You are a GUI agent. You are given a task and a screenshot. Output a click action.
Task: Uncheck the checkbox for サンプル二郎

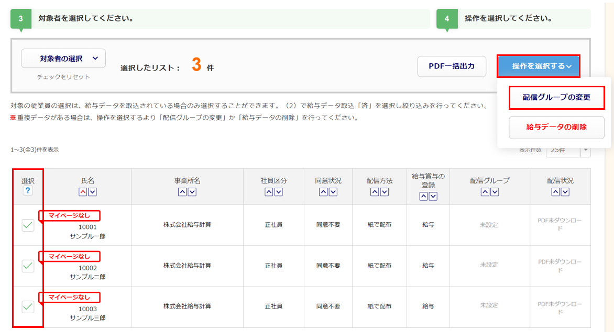28,266
